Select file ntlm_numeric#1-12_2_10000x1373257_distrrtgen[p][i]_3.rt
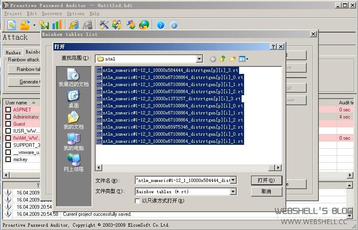Screen dimensions: 358x230 coord(169,99)
